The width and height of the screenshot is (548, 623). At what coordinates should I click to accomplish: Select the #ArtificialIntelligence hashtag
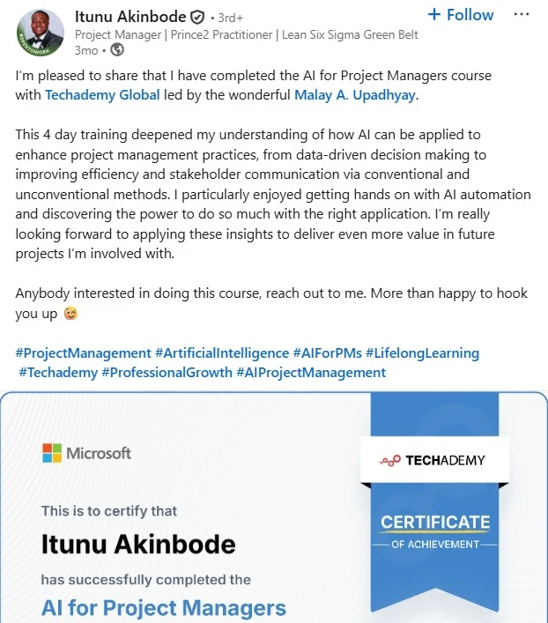point(222,352)
